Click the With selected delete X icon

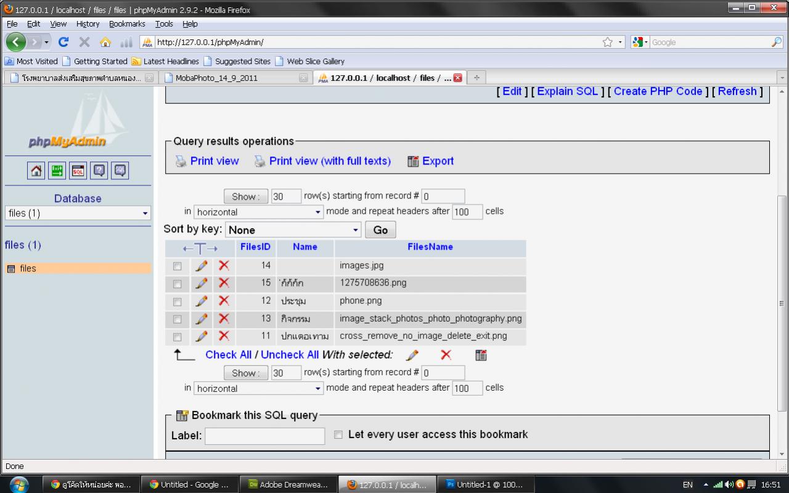click(446, 355)
